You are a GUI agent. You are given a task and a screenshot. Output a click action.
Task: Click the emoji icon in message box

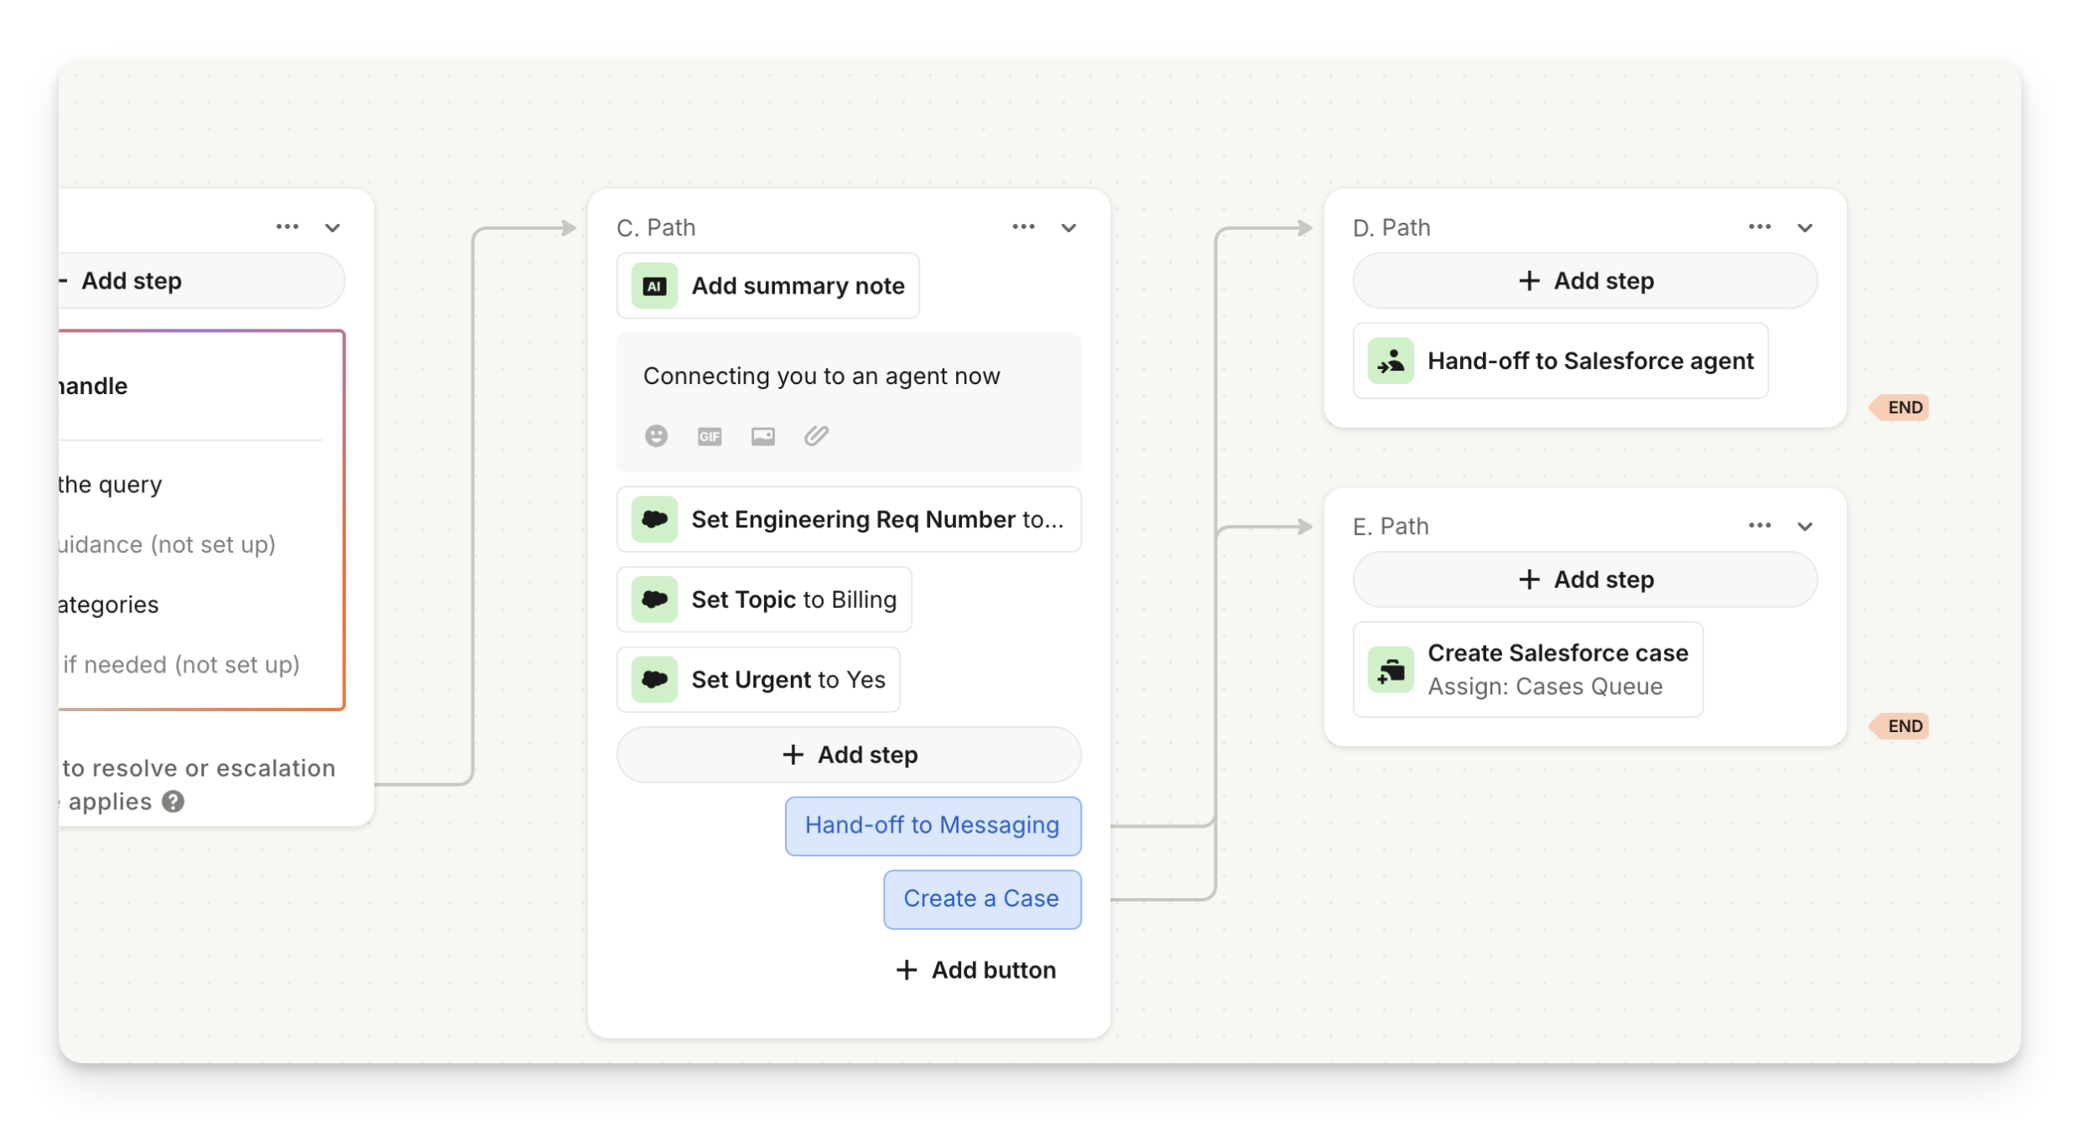[x=656, y=435]
